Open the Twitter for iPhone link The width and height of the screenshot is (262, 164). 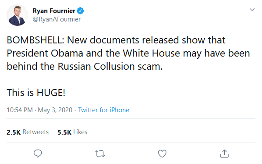103,110
